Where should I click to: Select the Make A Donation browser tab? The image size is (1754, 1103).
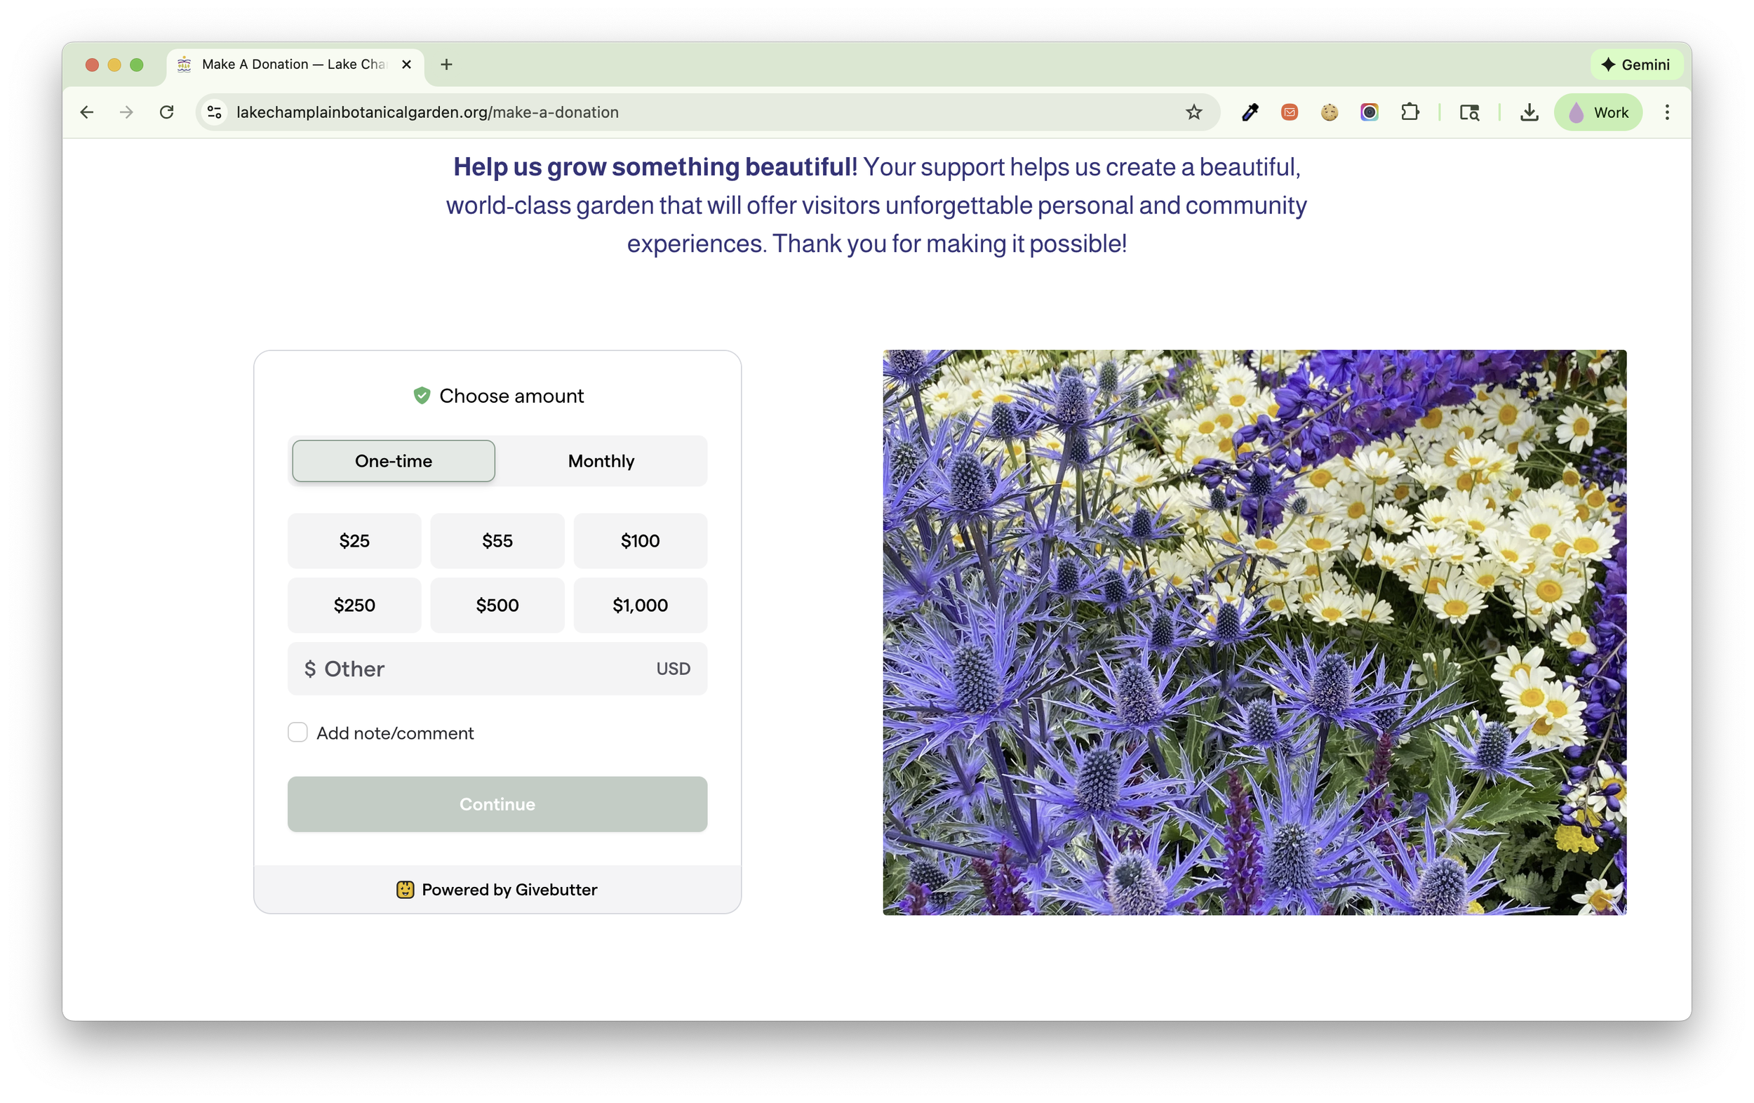point(291,64)
